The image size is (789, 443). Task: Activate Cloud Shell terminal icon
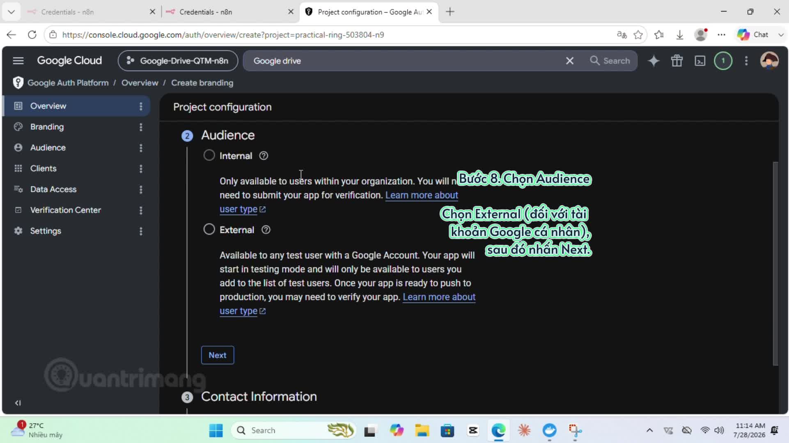click(x=700, y=61)
